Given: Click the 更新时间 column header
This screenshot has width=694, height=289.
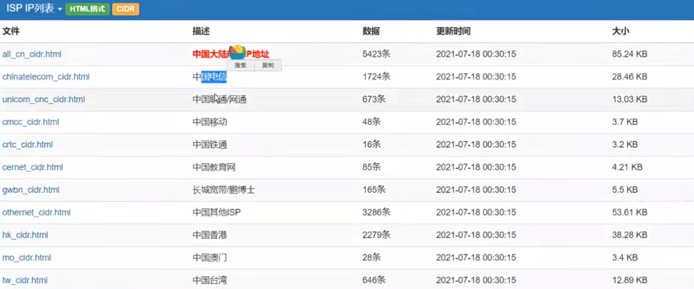Looking at the screenshot, I should [x=453, y=31].
